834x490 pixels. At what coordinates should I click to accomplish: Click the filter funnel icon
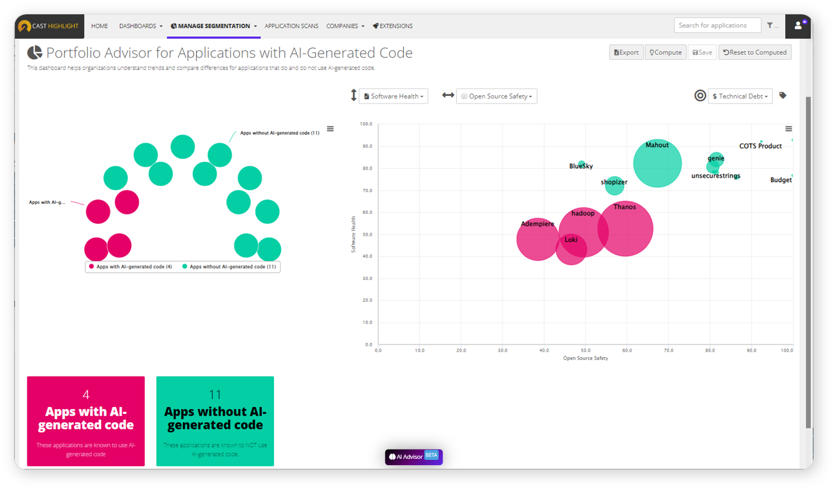pos(770,26)
